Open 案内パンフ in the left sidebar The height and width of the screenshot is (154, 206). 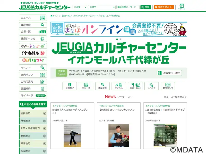coord(33,75)
